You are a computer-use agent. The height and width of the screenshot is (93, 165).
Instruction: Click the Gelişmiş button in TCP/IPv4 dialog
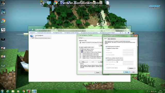pyautogui.click(x=131, y=68)
